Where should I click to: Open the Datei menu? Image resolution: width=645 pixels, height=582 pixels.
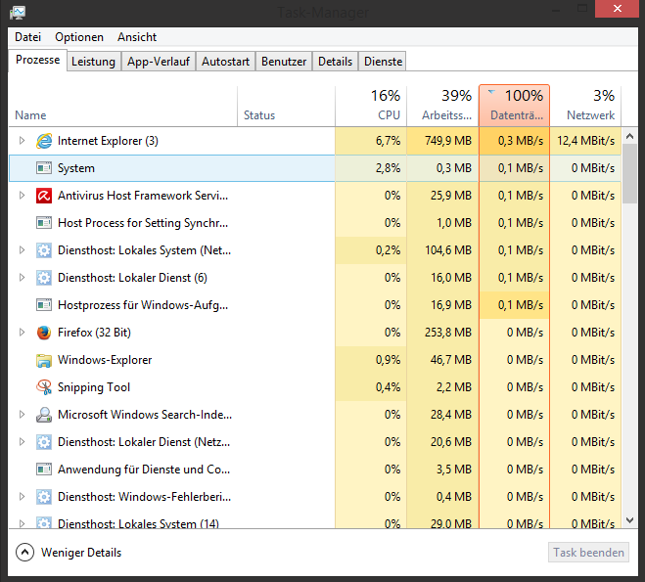point(28,37)
